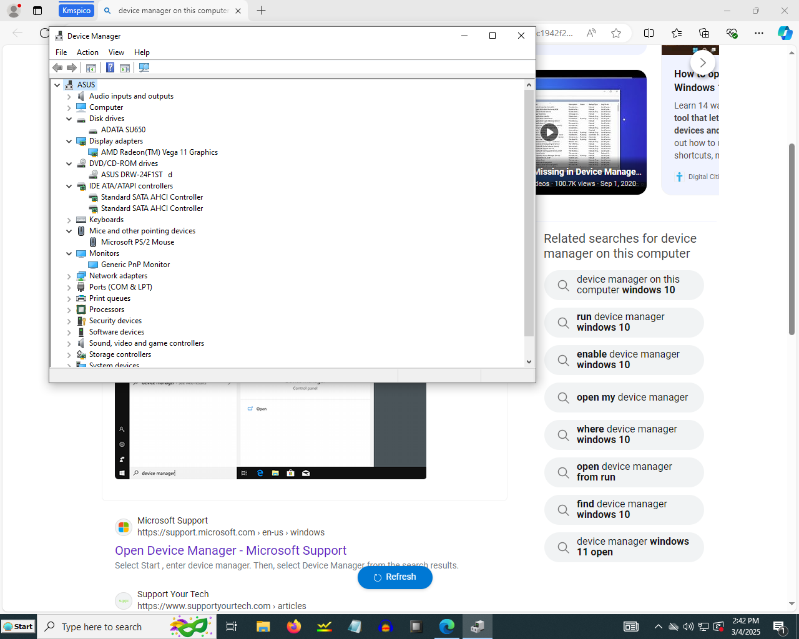
Task: Open the File menu in Device Manager
Action: tap(61, 52)
